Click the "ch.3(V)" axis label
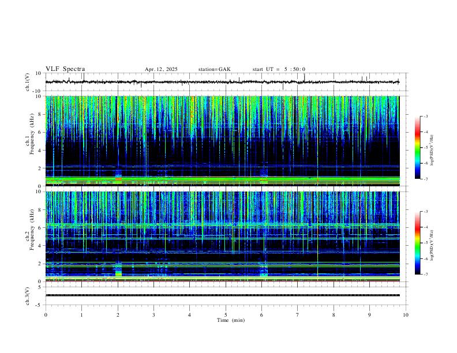Screen dimensions: 457x353 (x=28, y=296)
